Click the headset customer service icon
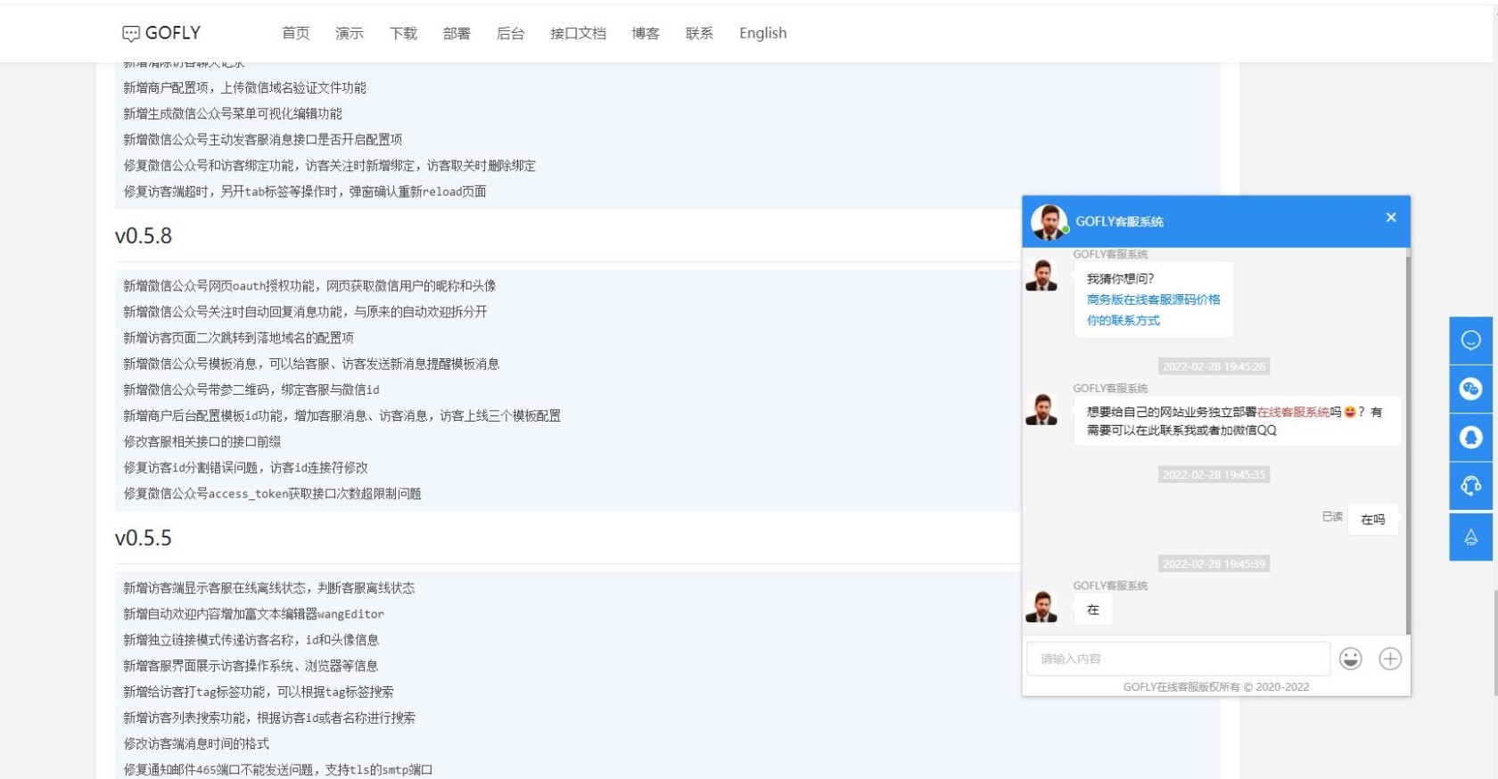 (1470, 486)
